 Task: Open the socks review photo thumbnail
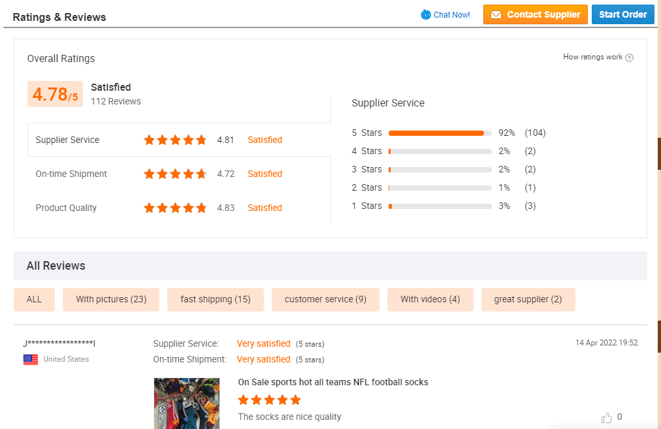coord(186,403)
